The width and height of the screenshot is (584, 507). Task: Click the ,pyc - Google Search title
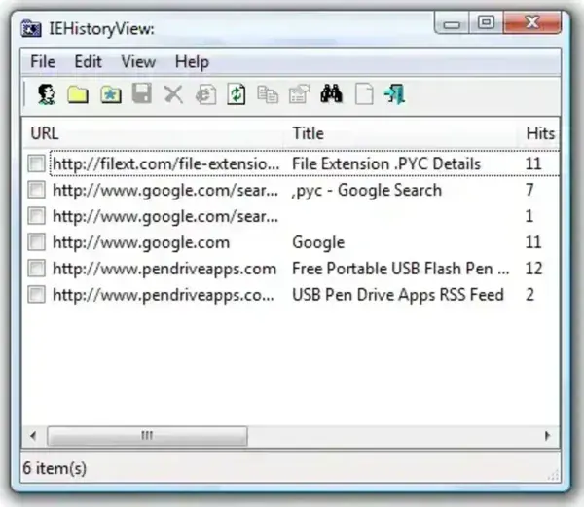tap(367, 190)
